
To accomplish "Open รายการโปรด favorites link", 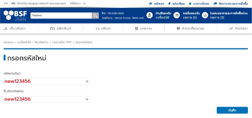I will click(201, 3).
